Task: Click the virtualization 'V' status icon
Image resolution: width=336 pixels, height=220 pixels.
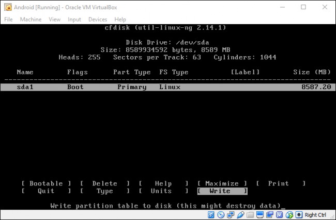Action: point(279,215)
